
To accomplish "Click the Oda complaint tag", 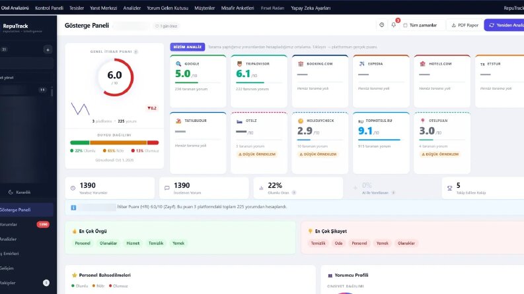I will click(x=338, y=243).
